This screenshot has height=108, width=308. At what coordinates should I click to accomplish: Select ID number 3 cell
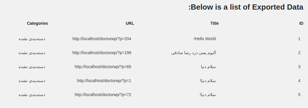pyautogui.click(x=299, y=67)
